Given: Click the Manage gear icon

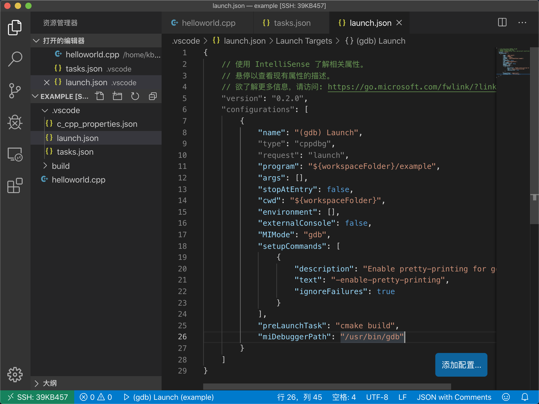Looking at the screenshot, I should pyautogui.click(x=15, y=375).
